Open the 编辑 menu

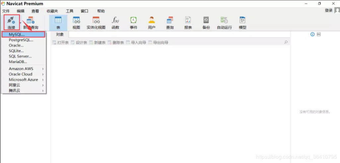click(21, 11)
